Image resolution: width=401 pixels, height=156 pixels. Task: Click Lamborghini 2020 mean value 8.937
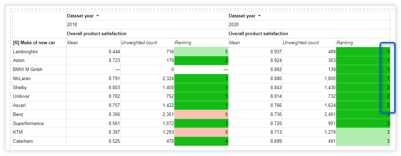[276, 52]
